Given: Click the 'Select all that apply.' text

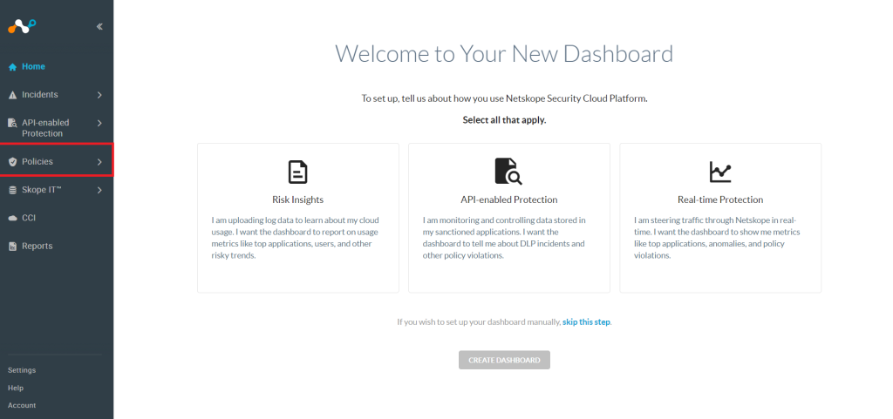Looking at the screenshot, I should click(x=504, y=120).
